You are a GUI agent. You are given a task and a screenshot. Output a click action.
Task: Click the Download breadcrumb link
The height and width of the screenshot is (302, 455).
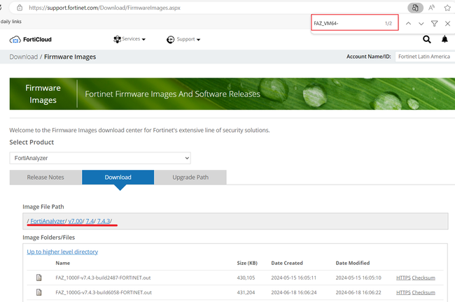(x=24, y=57)
